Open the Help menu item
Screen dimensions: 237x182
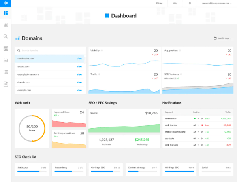tap(175, 3)
